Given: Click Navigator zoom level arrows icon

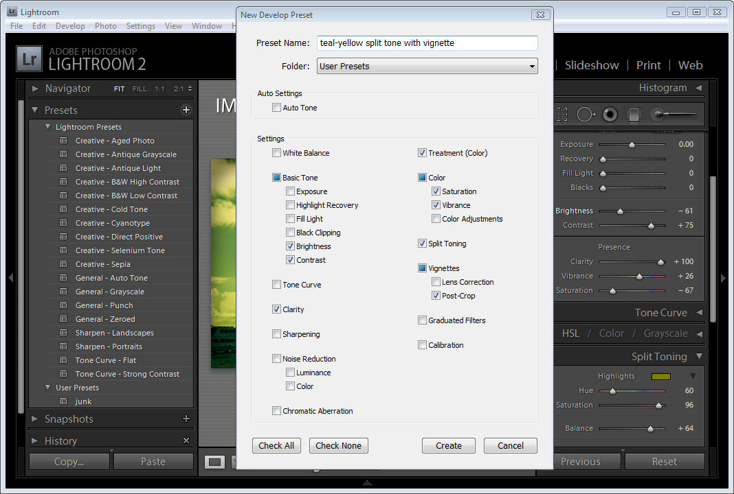Looking at the screenshot, I should tap(190, 89).
